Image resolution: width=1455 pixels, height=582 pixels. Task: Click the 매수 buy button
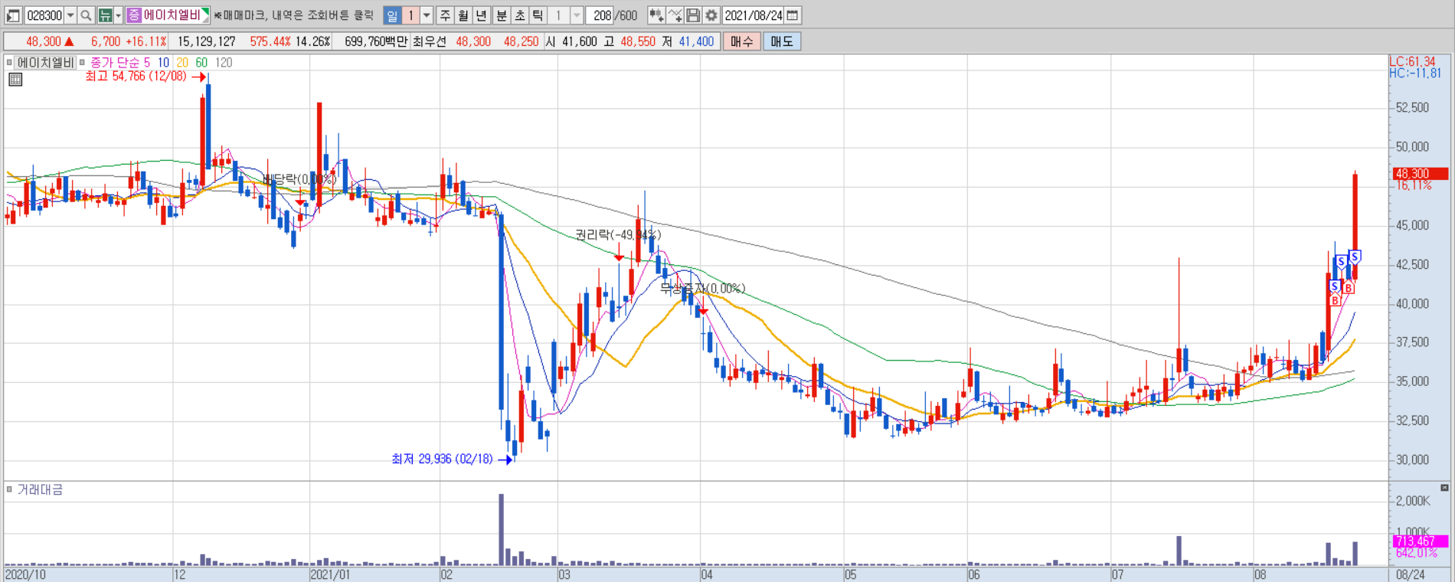pyautogui.click(x=741, y=41)
